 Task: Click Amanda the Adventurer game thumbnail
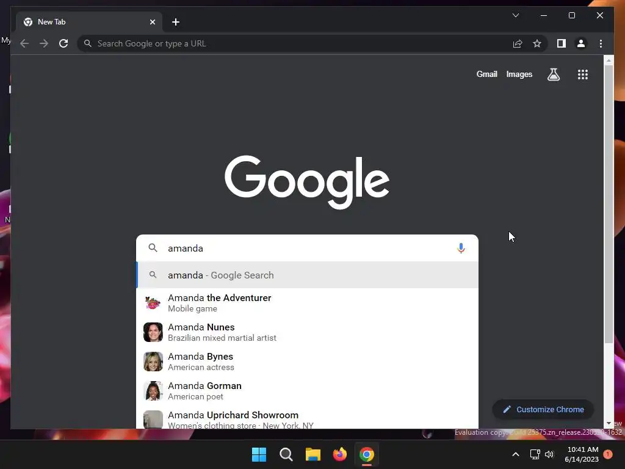coord(153,303)
